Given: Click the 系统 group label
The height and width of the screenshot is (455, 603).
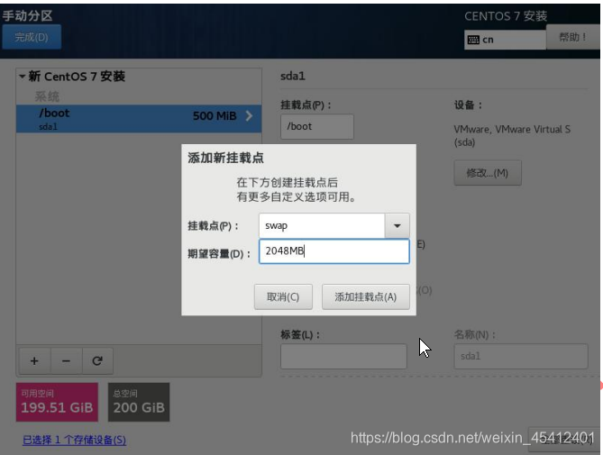Looking at the screenshot, I should pos(47,96).
